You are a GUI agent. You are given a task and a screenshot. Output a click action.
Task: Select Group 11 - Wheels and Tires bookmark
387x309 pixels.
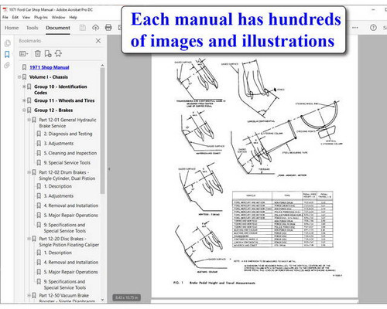(64, 100)
